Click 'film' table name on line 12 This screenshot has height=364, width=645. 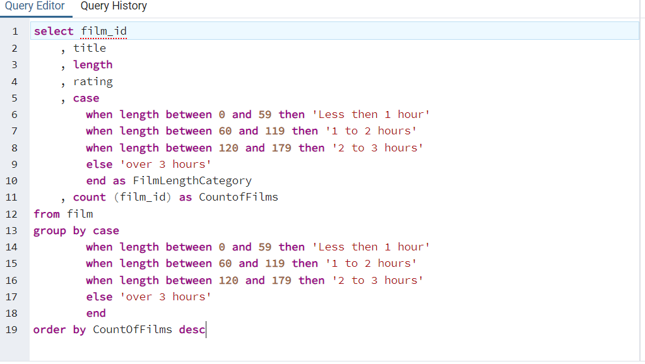(x=80, y=214)
